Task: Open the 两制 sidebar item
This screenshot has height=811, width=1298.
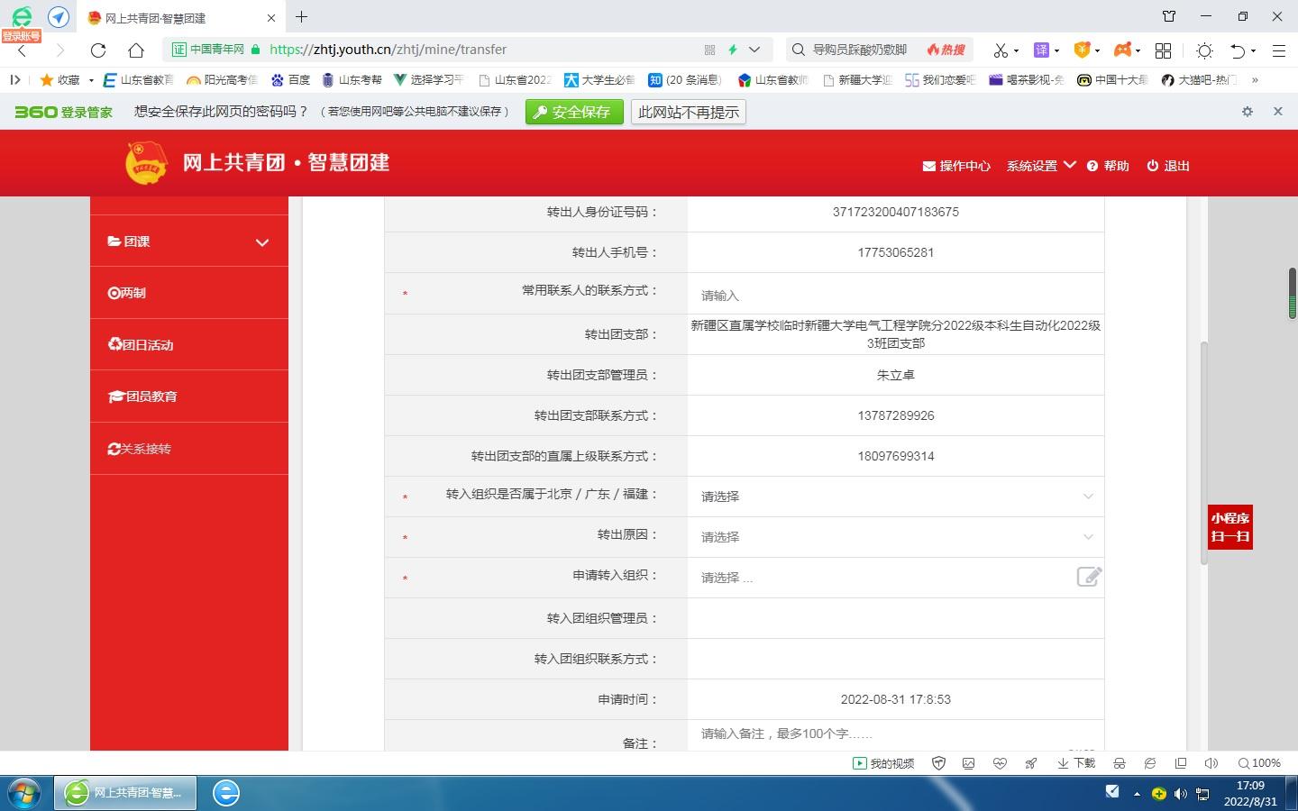Action: click(189, 293)
